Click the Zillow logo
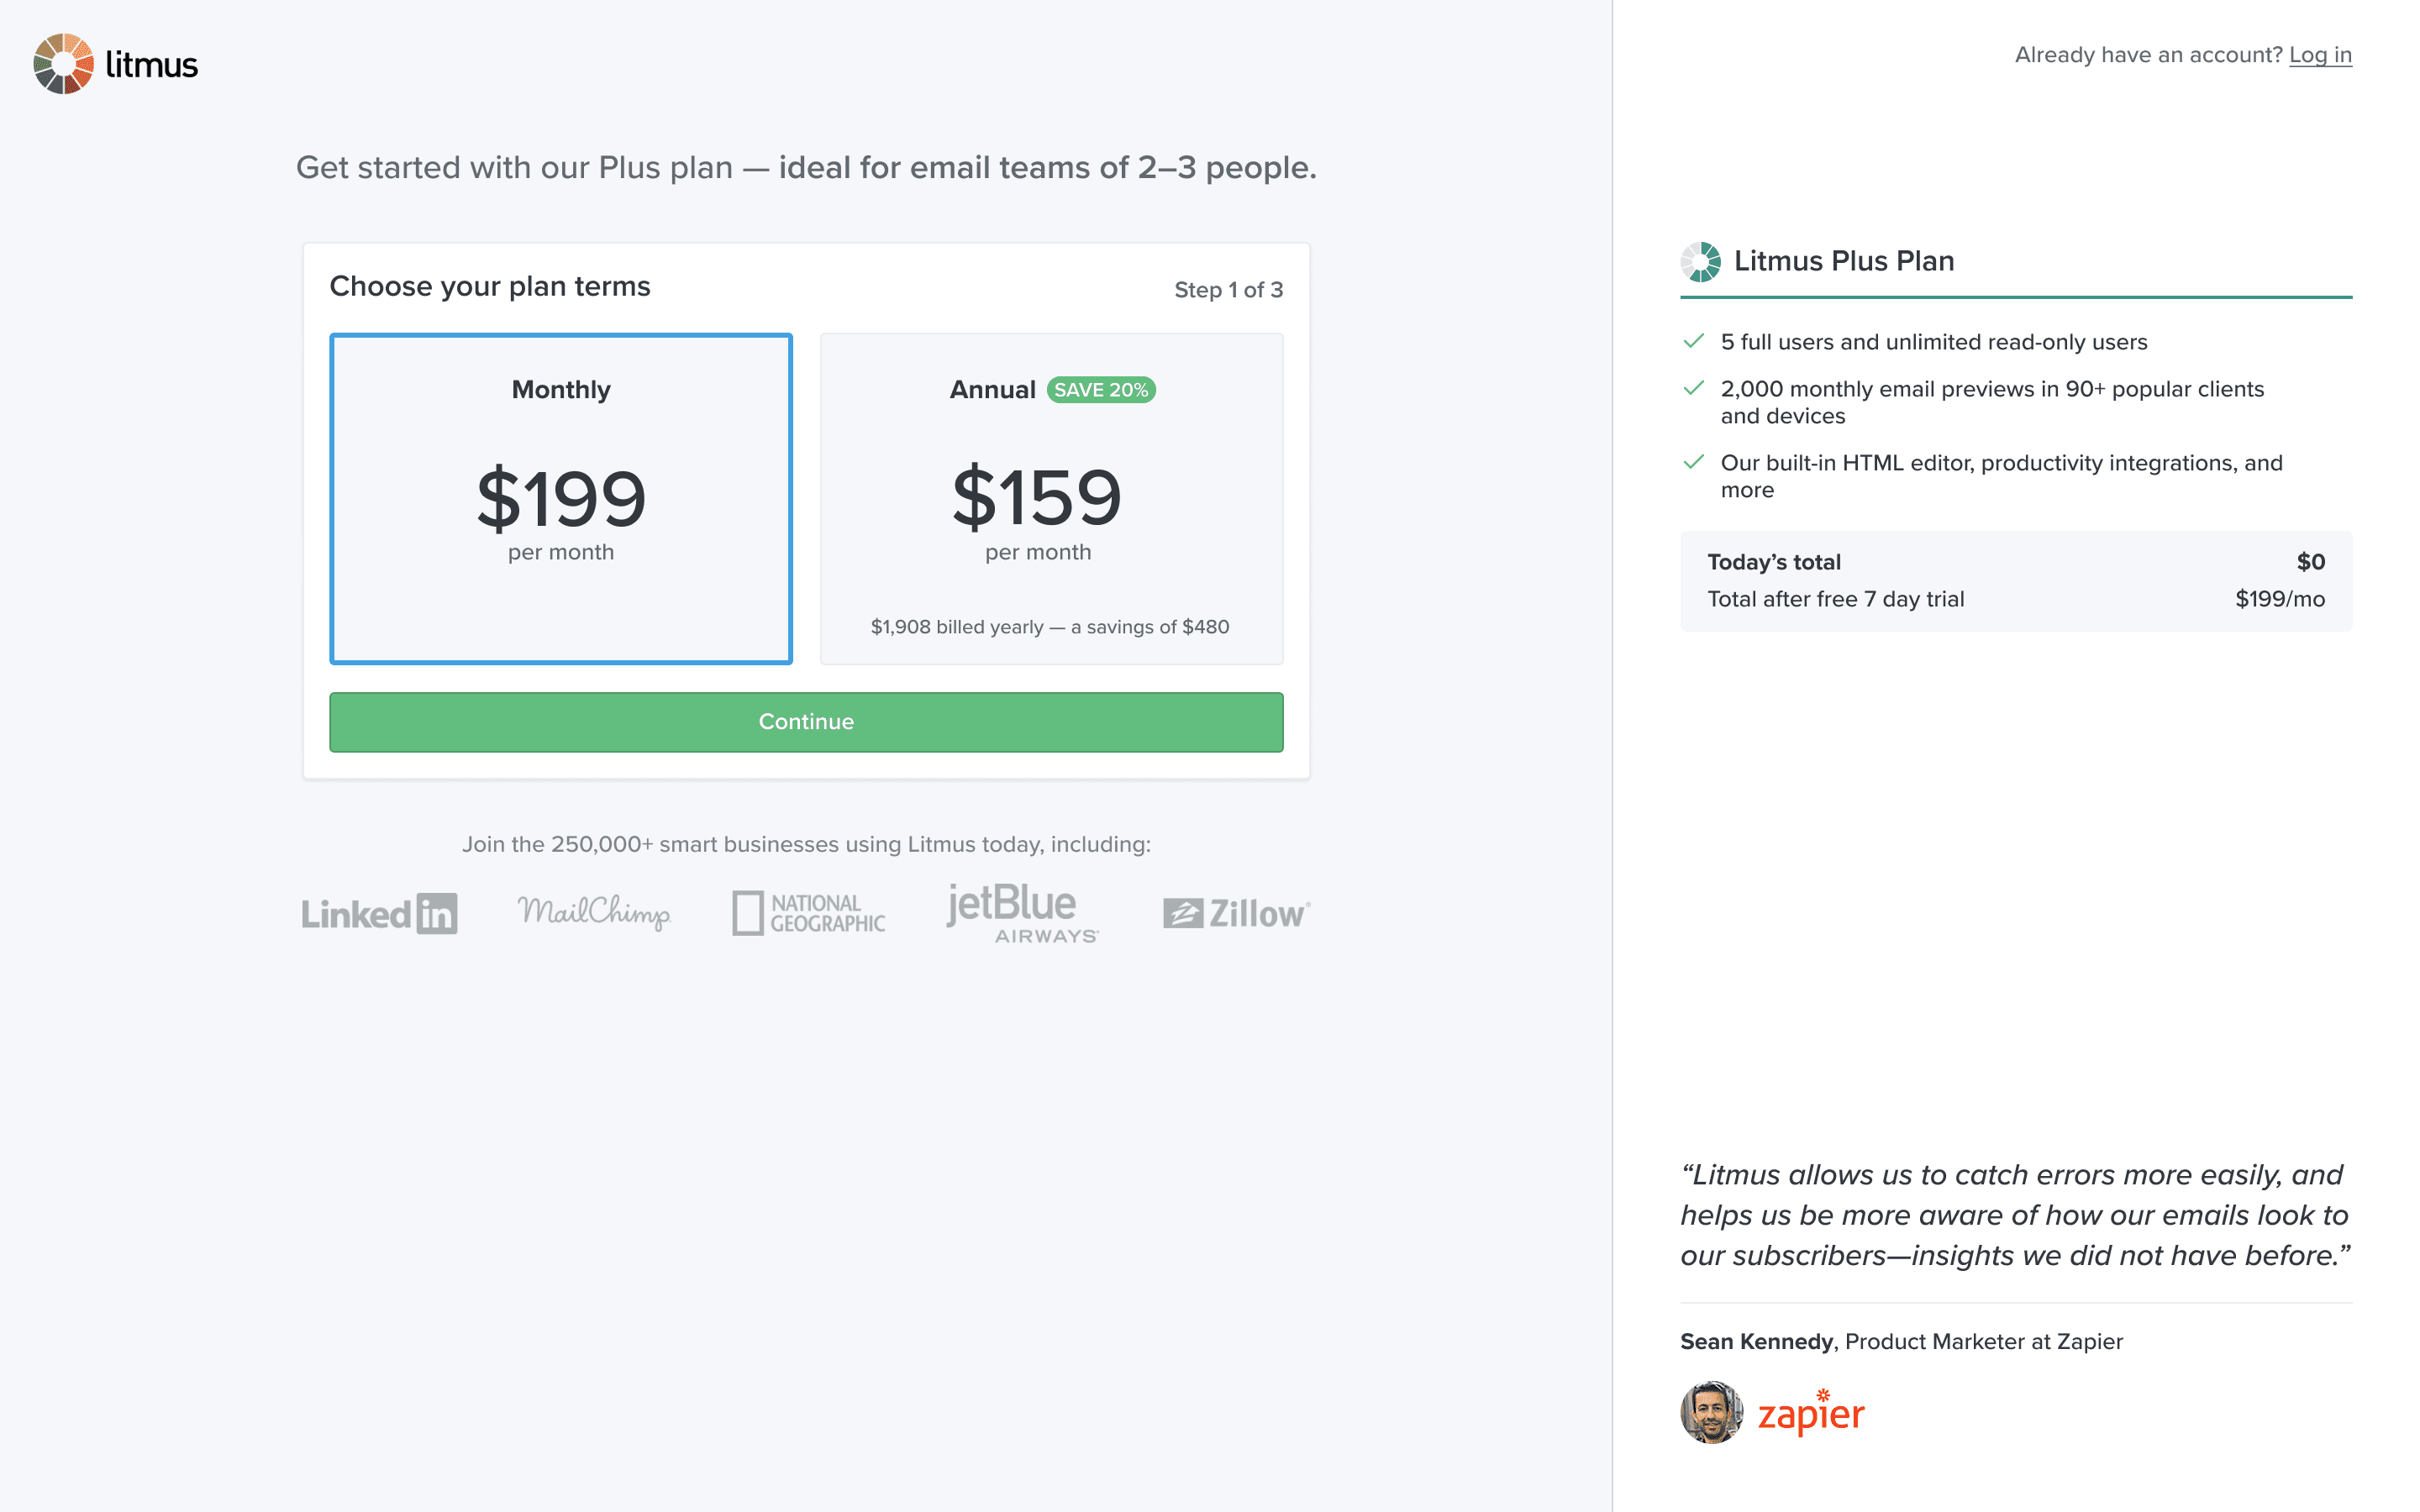 1236,913
